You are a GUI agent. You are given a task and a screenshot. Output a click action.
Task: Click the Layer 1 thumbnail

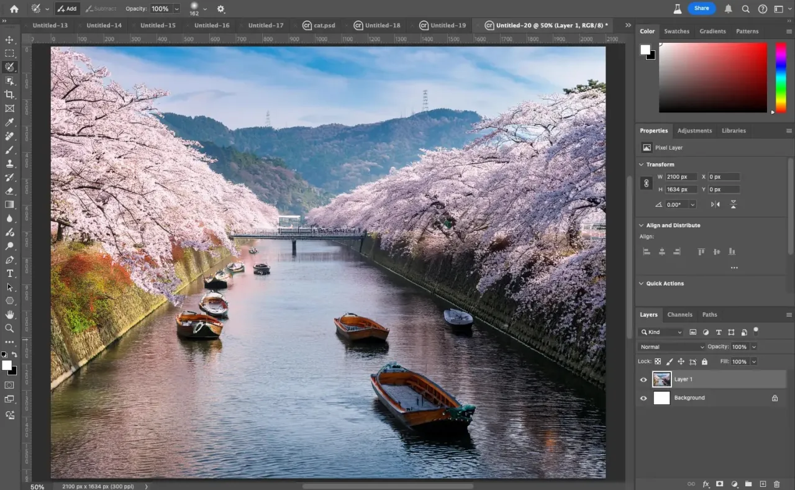pyautogui.click(x=661, y=379)
